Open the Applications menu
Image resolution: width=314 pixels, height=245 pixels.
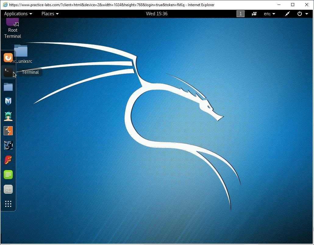click(18, 14)
